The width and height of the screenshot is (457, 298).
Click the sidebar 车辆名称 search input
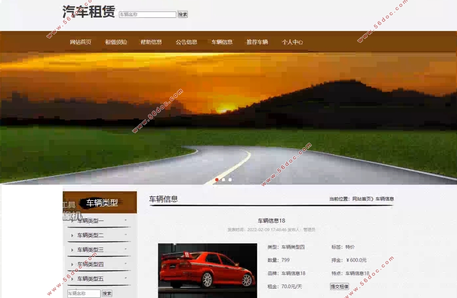[x=84, y=294]
